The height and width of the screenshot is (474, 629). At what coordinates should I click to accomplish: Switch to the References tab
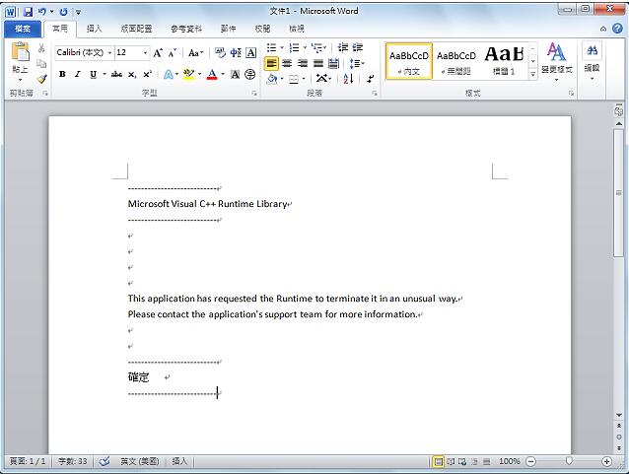185,29
